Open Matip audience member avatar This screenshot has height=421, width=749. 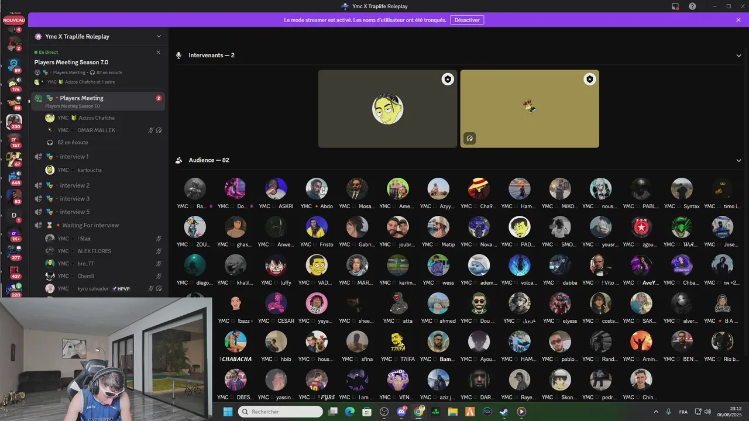tap(438, 227)
